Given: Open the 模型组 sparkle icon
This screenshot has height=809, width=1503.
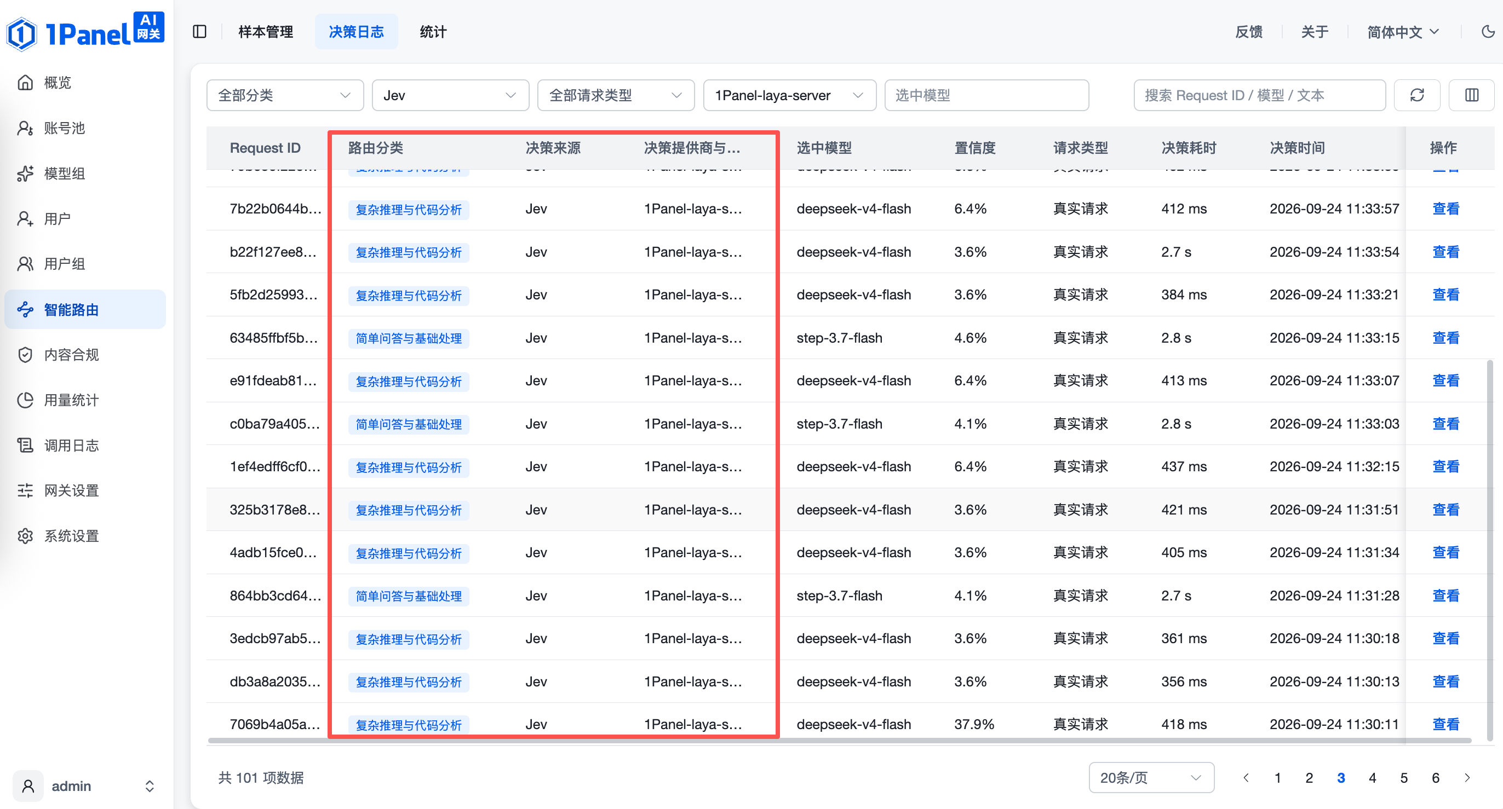Looking at the screenshot, I should tap(25, 173).
